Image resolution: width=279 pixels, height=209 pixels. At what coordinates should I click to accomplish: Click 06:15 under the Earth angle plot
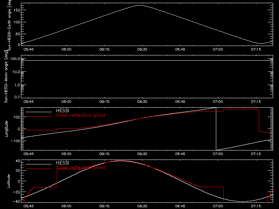104,49
